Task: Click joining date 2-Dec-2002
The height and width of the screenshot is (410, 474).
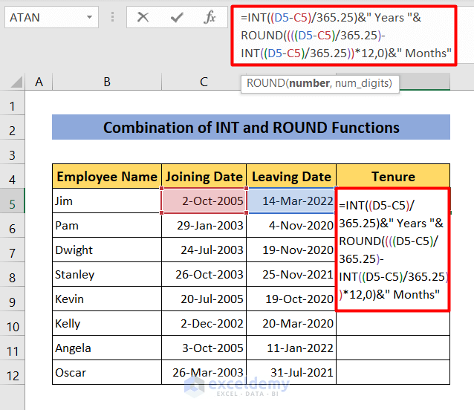Action: point(204,323)
